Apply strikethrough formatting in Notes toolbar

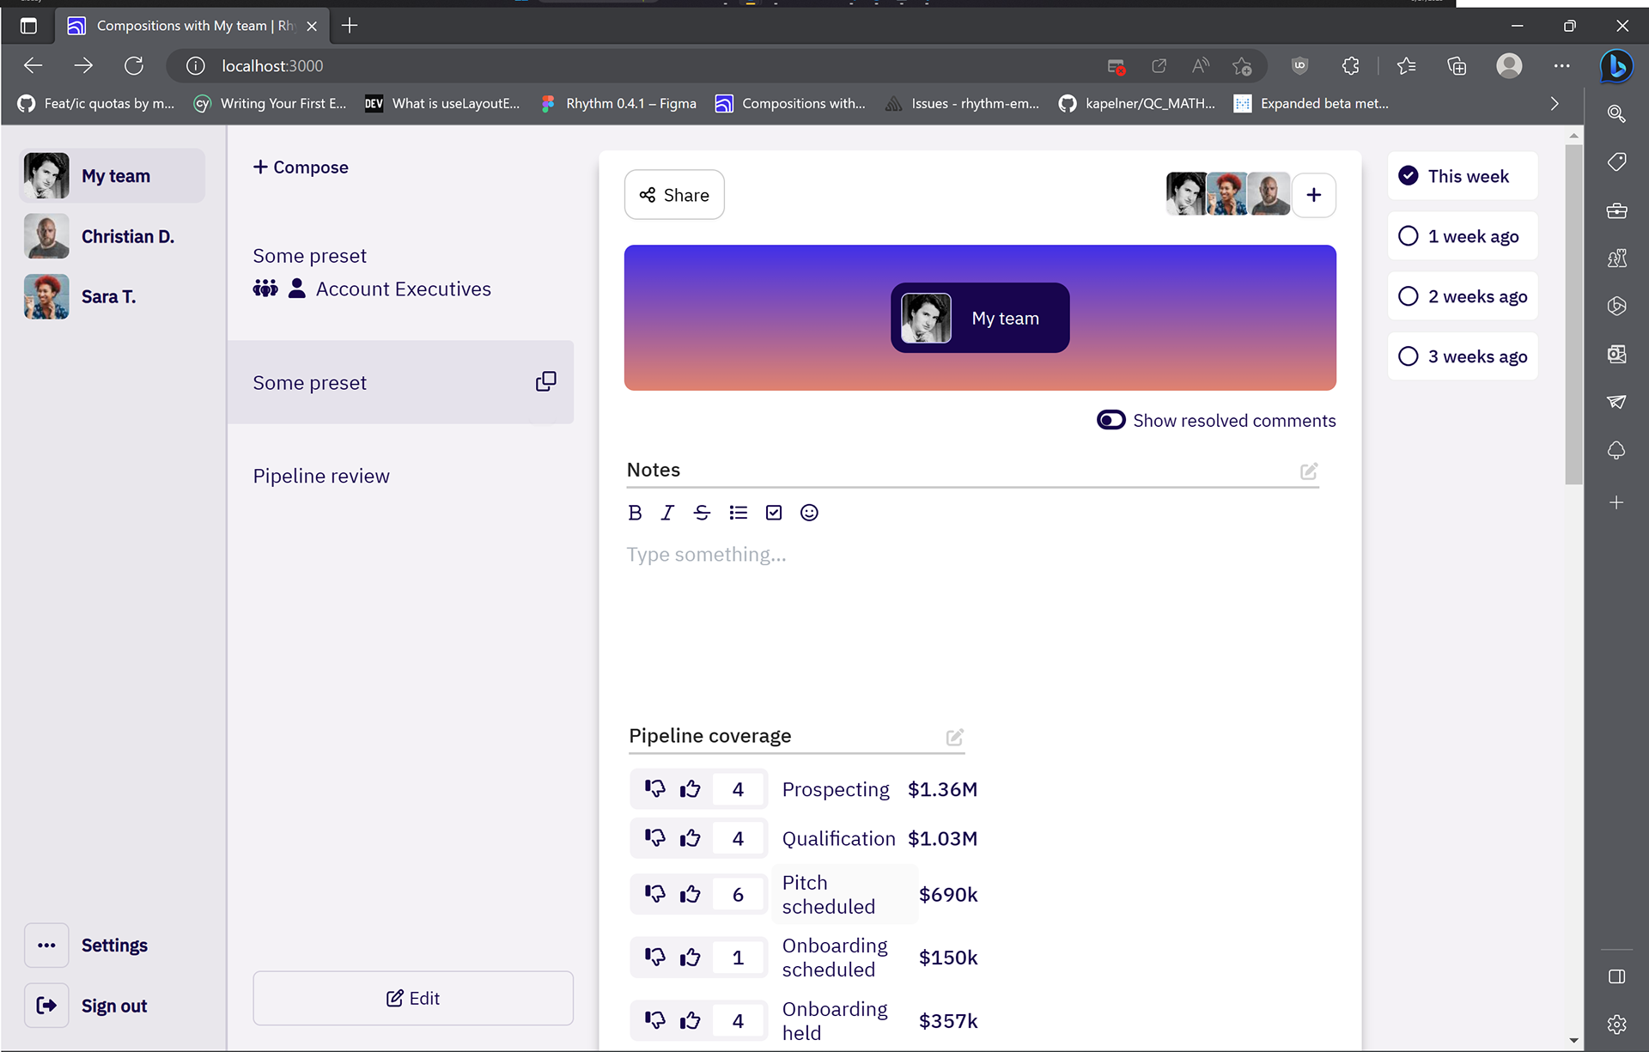point(702,513)
